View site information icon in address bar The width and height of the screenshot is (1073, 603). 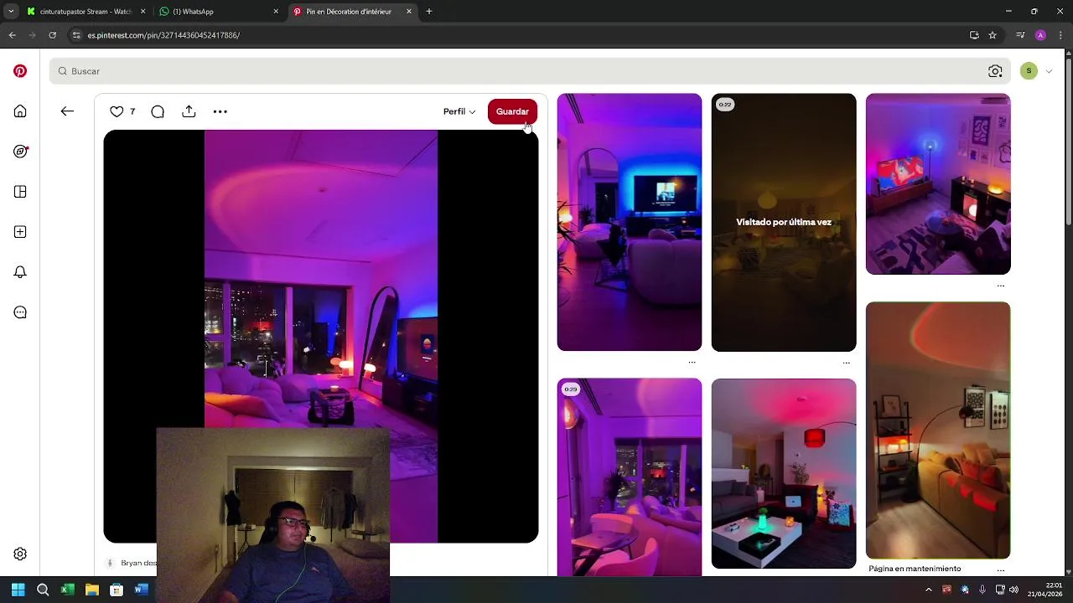point(76,35)
